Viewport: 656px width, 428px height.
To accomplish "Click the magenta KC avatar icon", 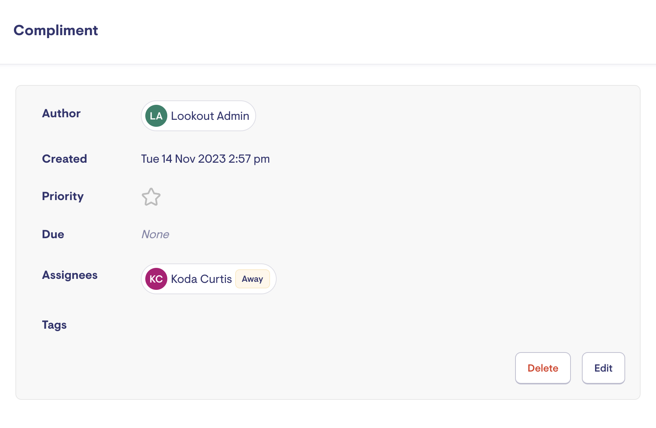I will (x=156, y=279).
